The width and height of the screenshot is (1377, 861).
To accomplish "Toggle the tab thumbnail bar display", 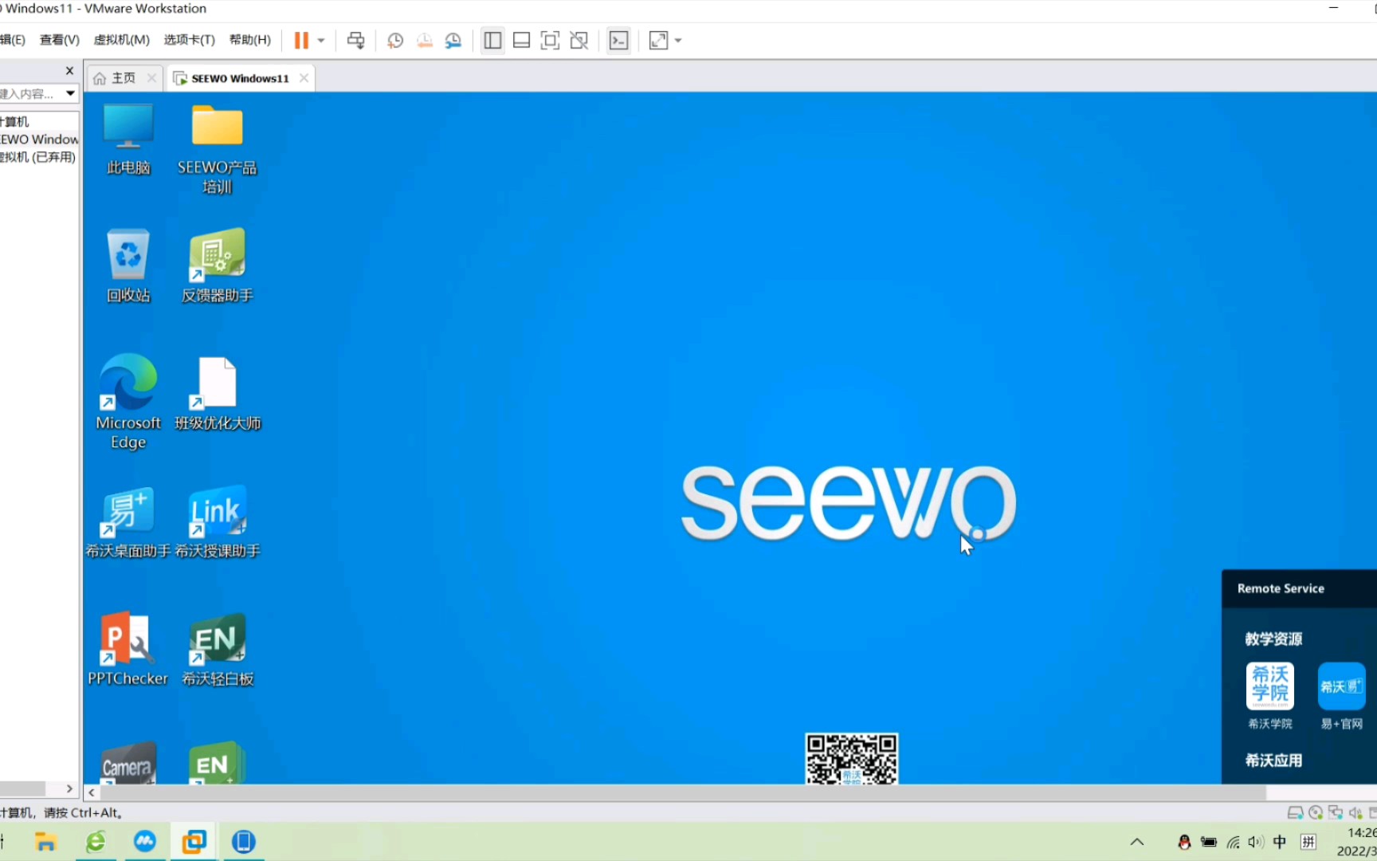I will [521, 40].
